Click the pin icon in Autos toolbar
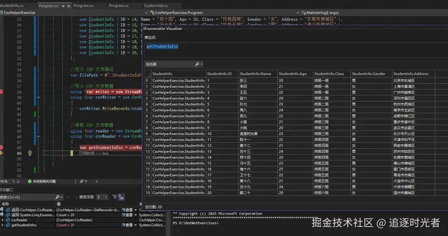Viewport: 448px width, 236px height. pos(114,197)
